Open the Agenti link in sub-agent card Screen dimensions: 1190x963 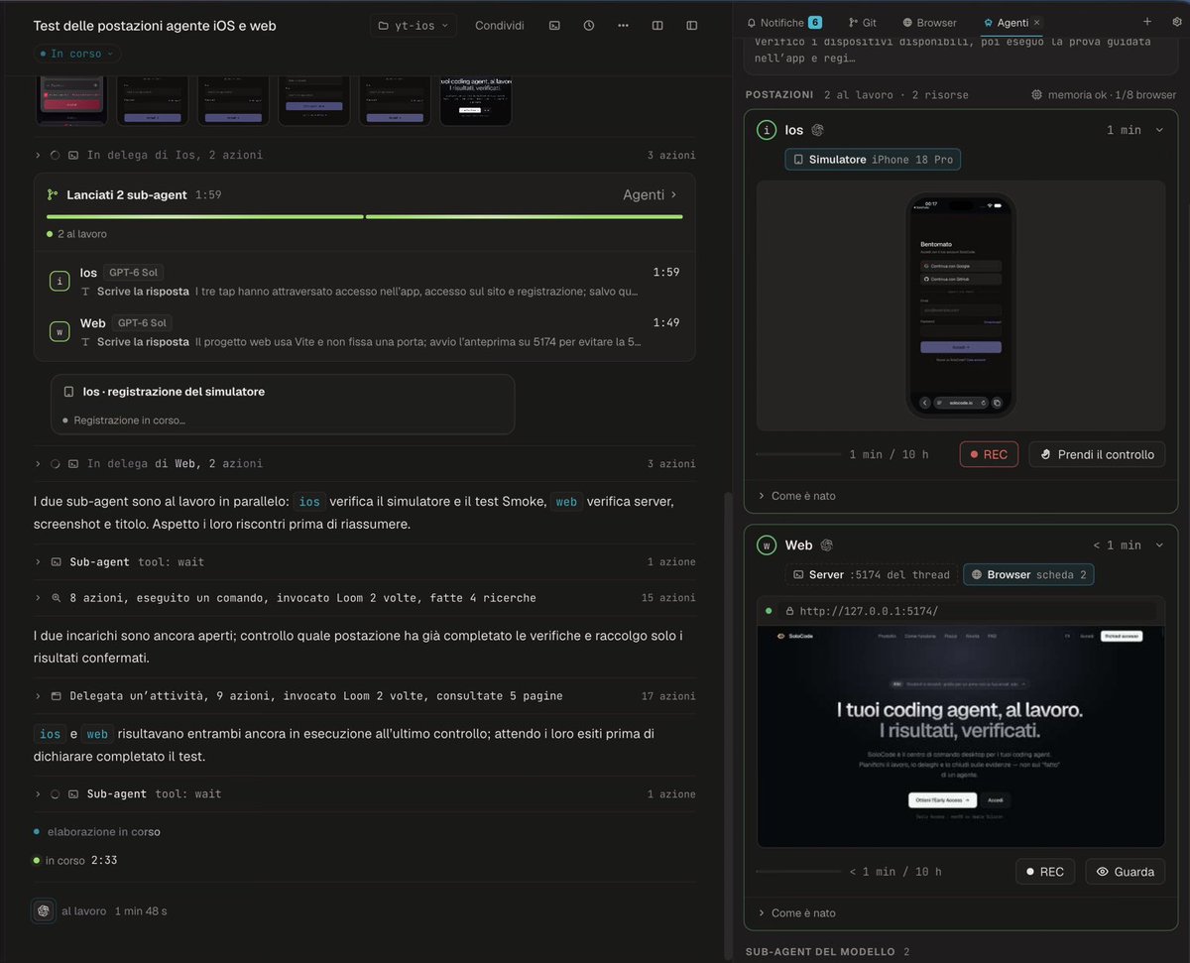pos(651,194)
